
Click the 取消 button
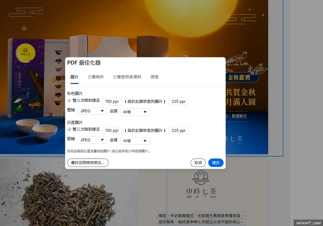(198, 163)
